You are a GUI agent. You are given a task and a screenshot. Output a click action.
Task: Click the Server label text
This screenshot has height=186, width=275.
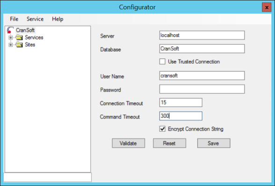point(107,36)
